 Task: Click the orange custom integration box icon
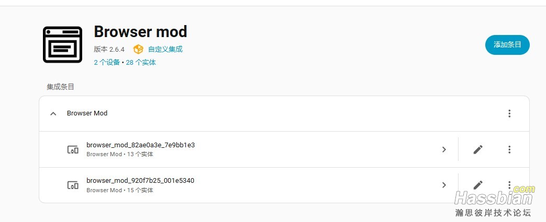pos(138,49)
